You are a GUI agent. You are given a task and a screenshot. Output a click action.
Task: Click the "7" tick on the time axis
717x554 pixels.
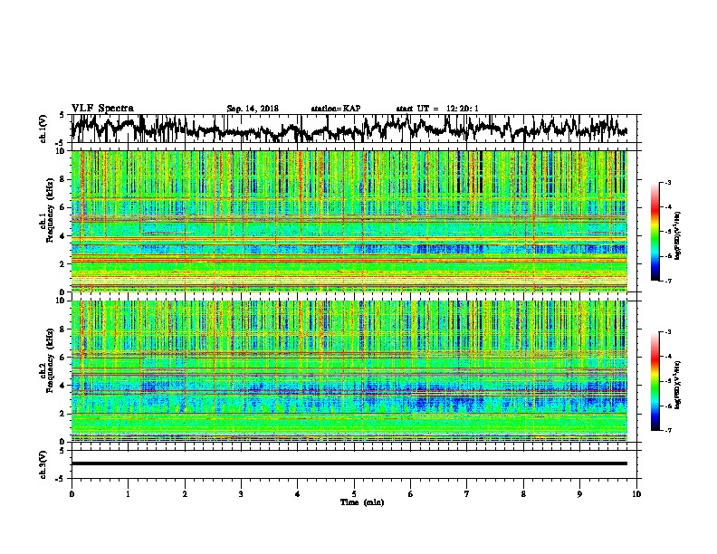tap(467, 494)
